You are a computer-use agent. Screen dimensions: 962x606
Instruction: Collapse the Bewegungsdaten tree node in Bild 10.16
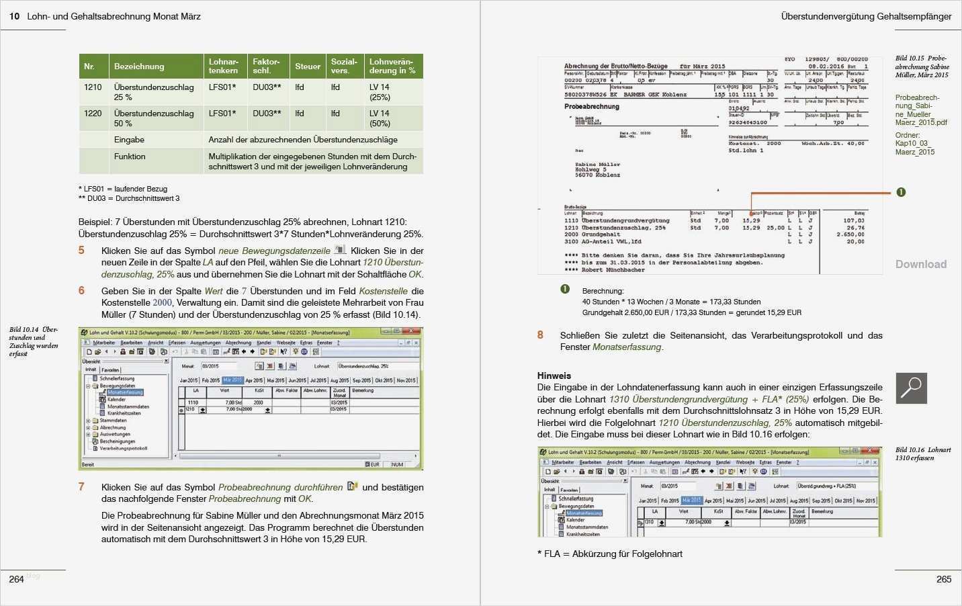click(548, 506)
